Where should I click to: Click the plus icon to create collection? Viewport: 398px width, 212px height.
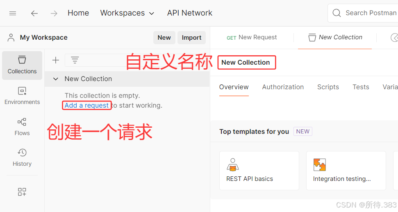coord(56,60)
